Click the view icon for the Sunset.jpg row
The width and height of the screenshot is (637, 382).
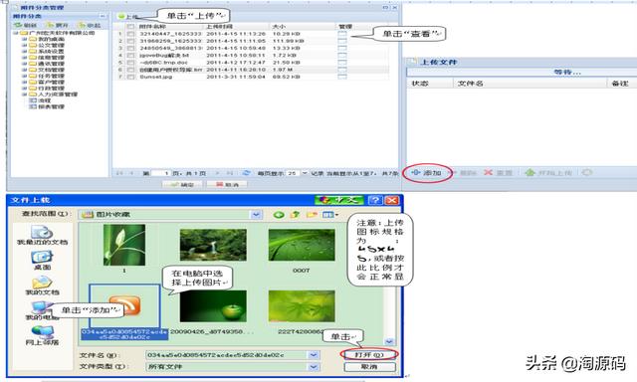[x=342, y=77]
